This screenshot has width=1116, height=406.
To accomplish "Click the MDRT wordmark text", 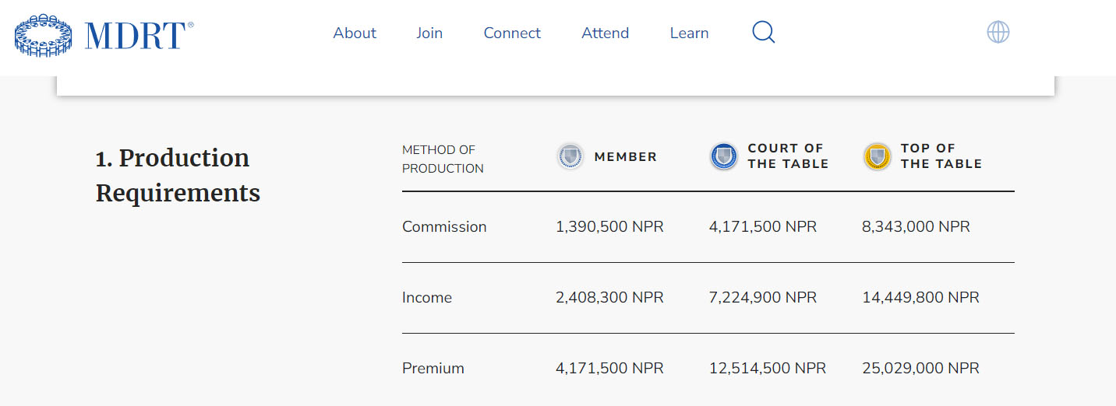I will coord(136,36).
